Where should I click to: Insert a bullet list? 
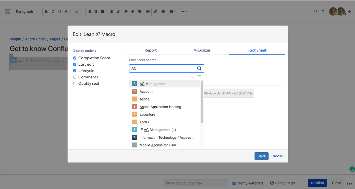tap(89, 12)
